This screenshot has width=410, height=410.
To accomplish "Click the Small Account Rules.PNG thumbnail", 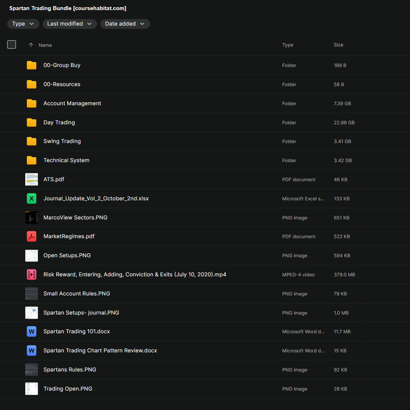I will point(31,294).
